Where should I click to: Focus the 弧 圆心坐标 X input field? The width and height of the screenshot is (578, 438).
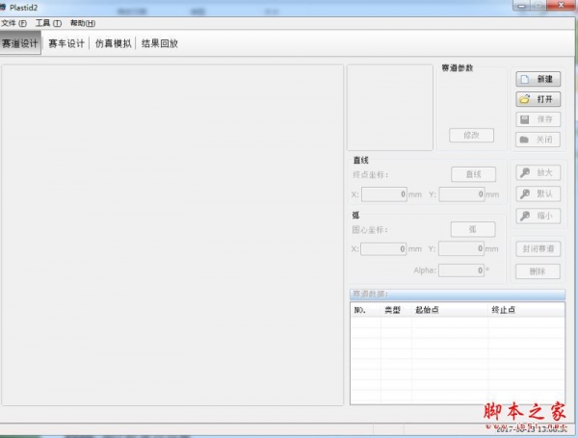click(x=383, y=249)
